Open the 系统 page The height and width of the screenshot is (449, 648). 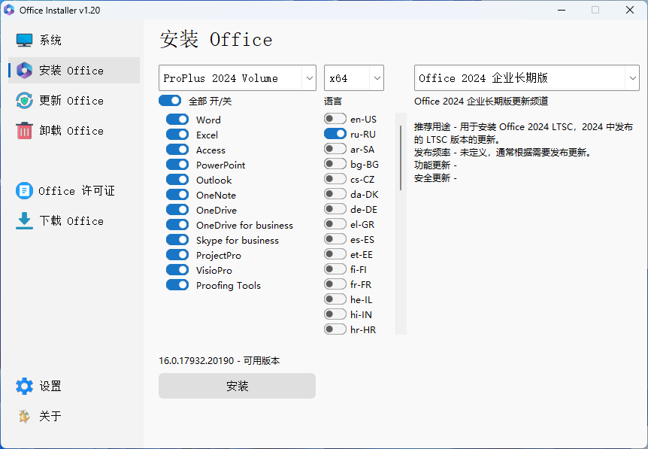74,40
